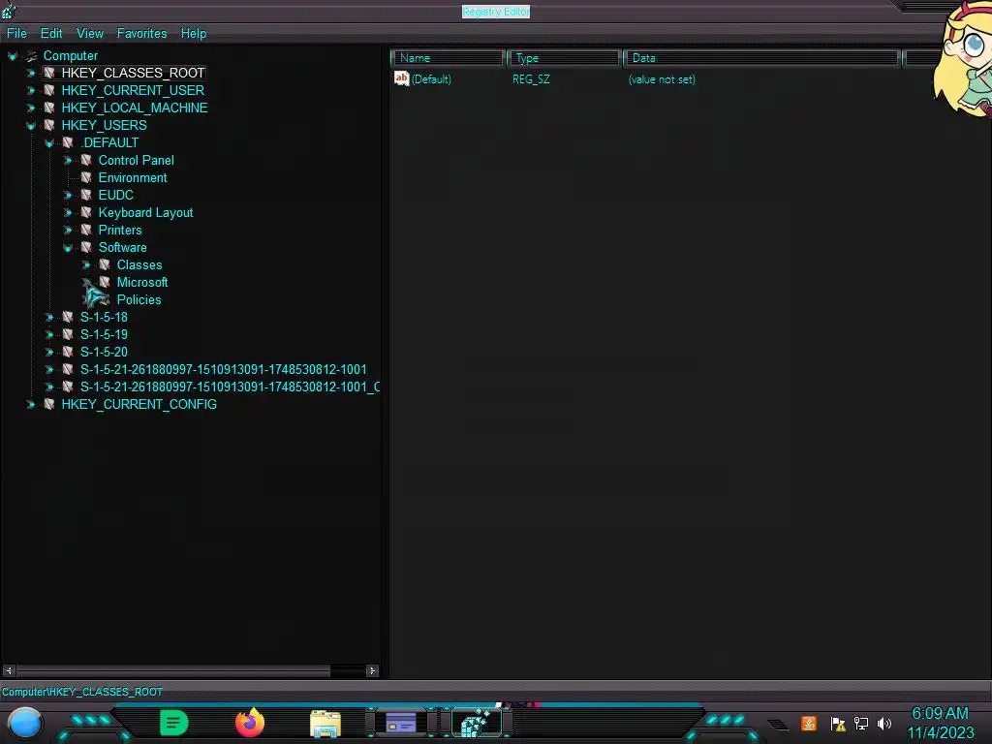Select the HKEY_USERS key
The width and height of the screenshot is (992, 744).
click(104, 125)
